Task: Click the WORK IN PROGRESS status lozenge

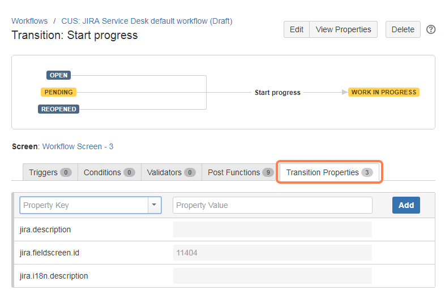Action: [383, 92]
